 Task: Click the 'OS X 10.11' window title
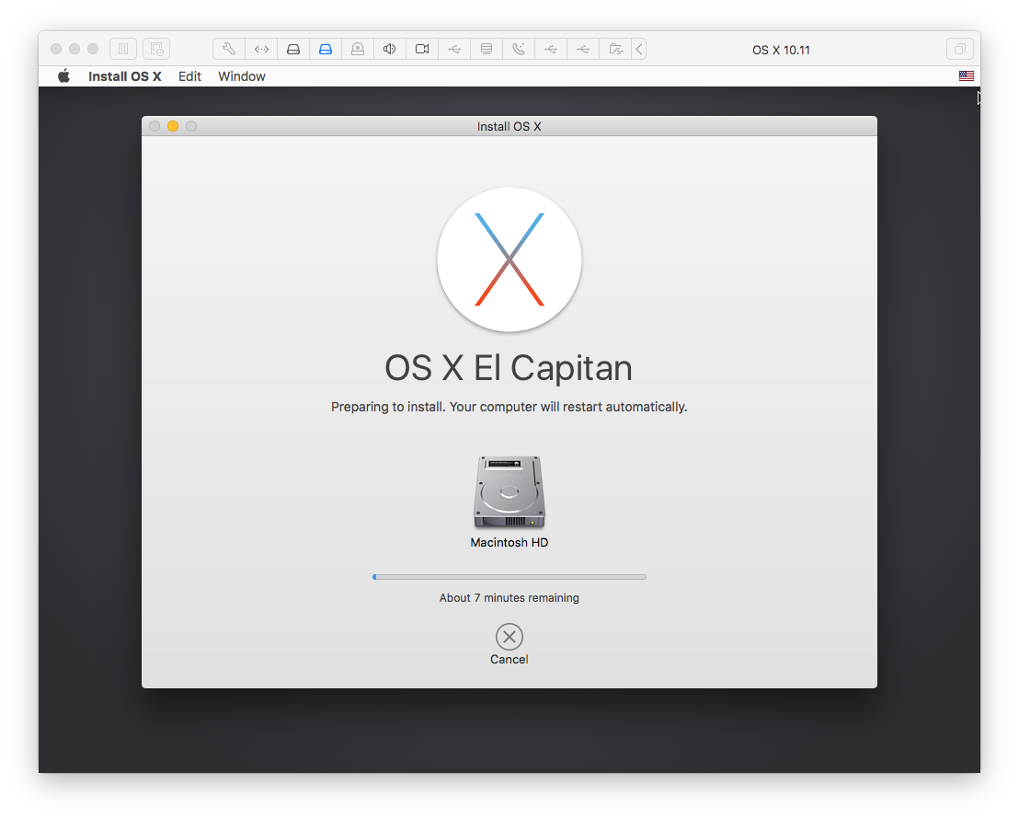click(x=781, y=50)
